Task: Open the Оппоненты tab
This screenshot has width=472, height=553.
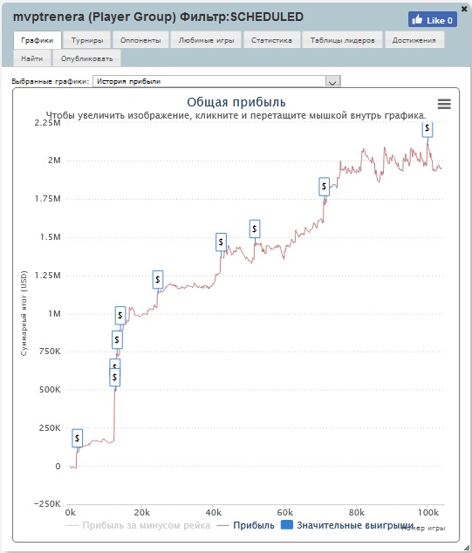Action: (140, 40)
